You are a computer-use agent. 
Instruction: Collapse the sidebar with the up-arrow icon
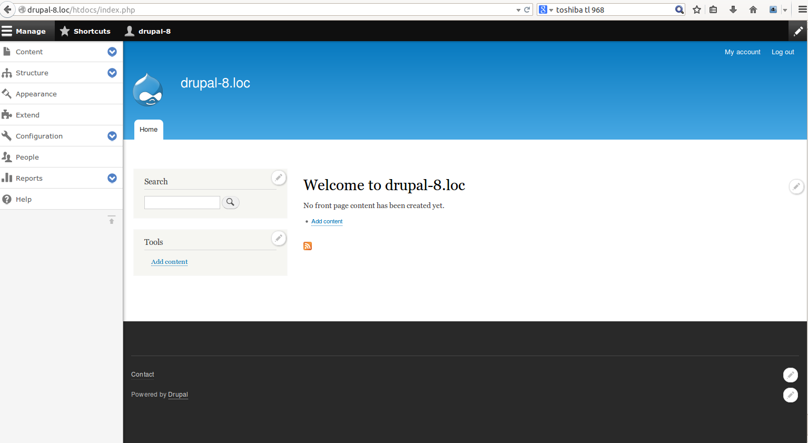pos(111,219)
